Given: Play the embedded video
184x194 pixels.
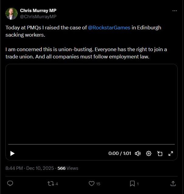Looking at the screenshot, I should (x=12, y=153).
